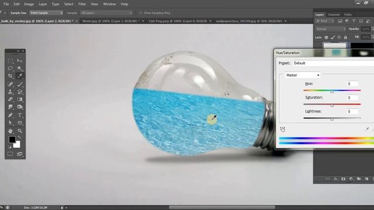This screenshot has width=374, height=210.
Task: Select the Eraser tool
Action: click(x=11, y=99)
